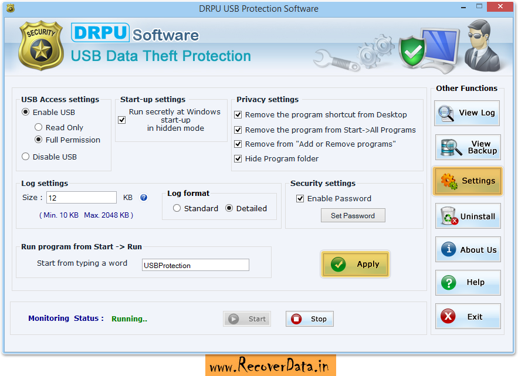Viewport: 518px width, 376px height.
Task: Click the green shield monitor graphic
Action: [x=429, y=50]
